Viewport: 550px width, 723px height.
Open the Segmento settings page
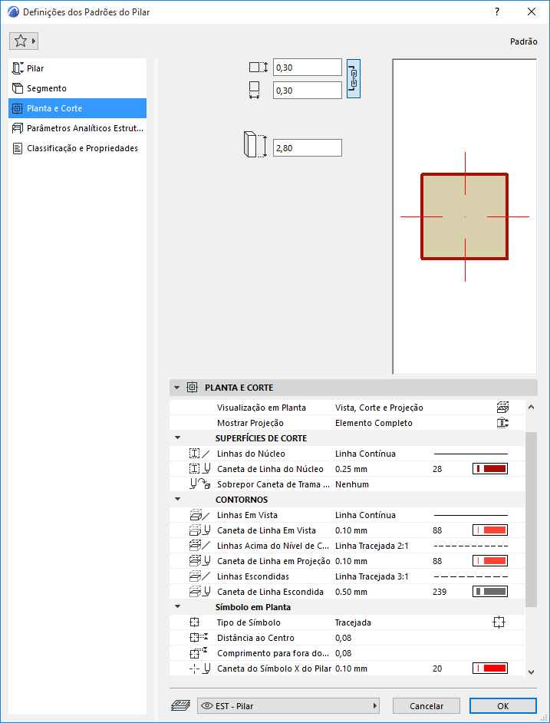pyautogui.click(x=77, y=88)
